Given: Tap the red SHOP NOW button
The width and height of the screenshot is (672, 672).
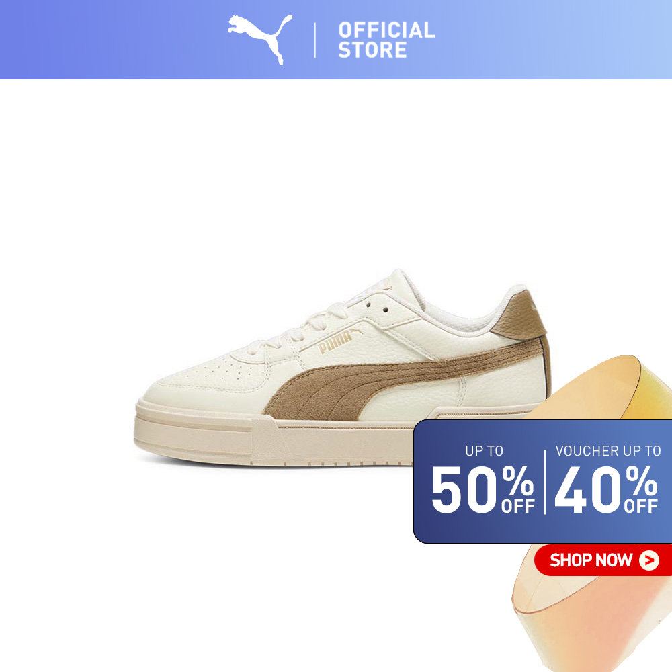Looking at the screenshot, I should [x=603, y=560].
